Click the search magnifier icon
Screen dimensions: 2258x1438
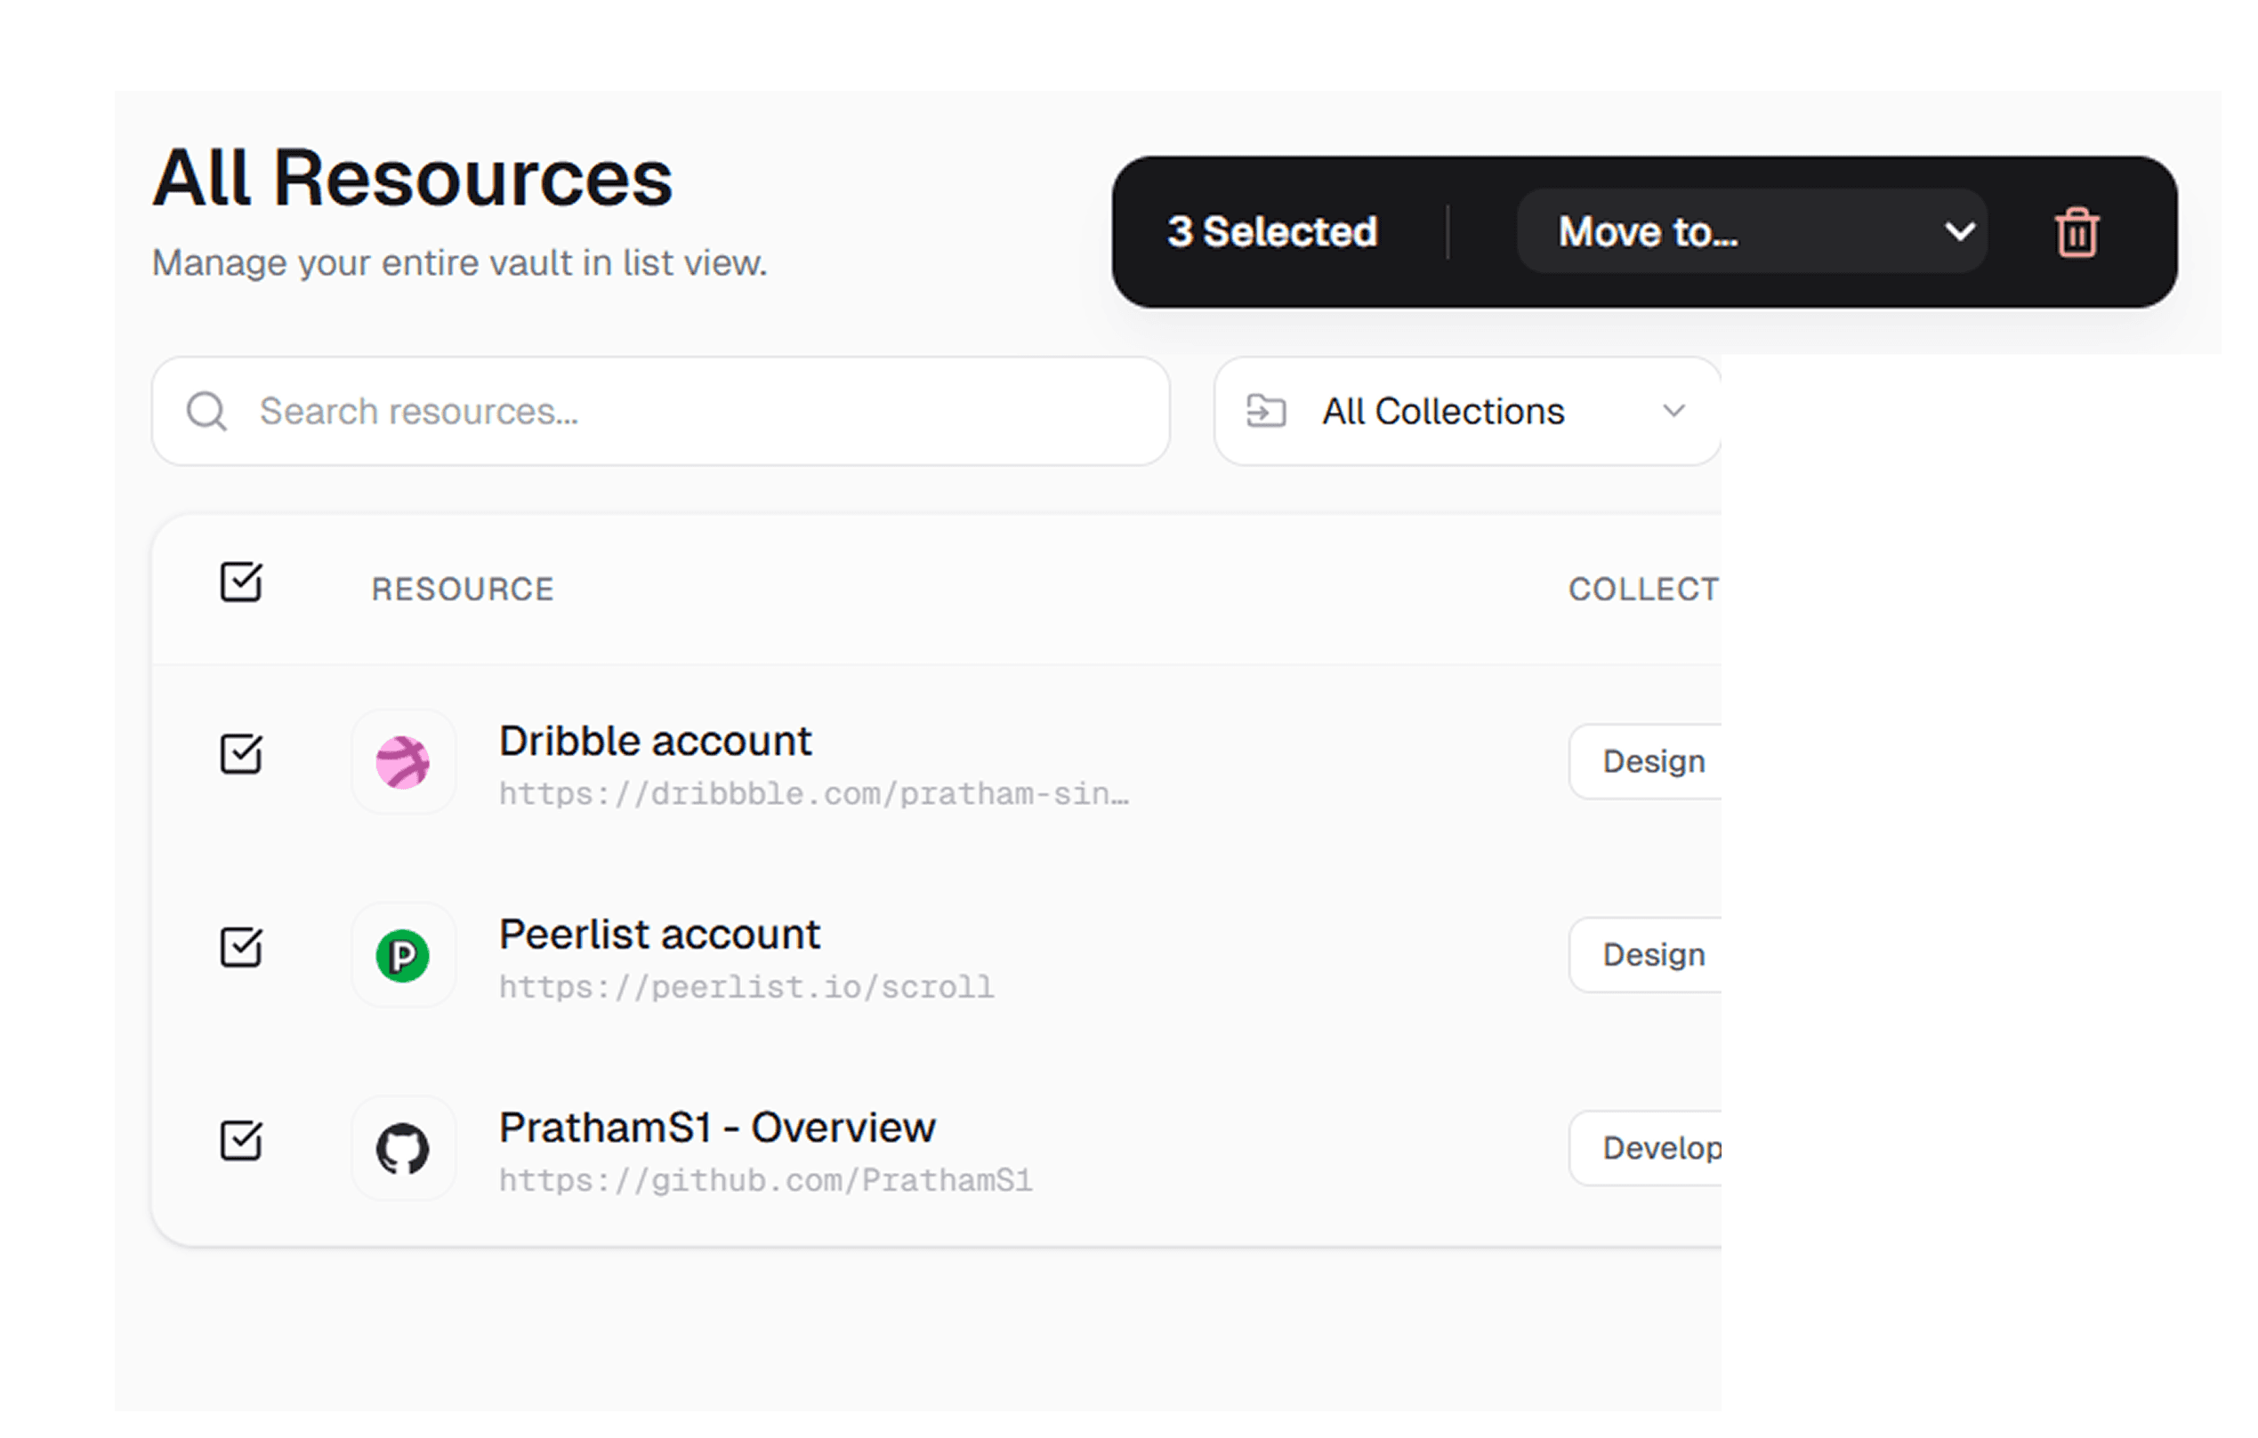[x=206, y=411]
